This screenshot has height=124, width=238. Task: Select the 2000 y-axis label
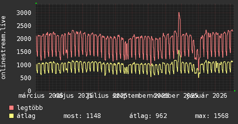[x=24, y=39]
